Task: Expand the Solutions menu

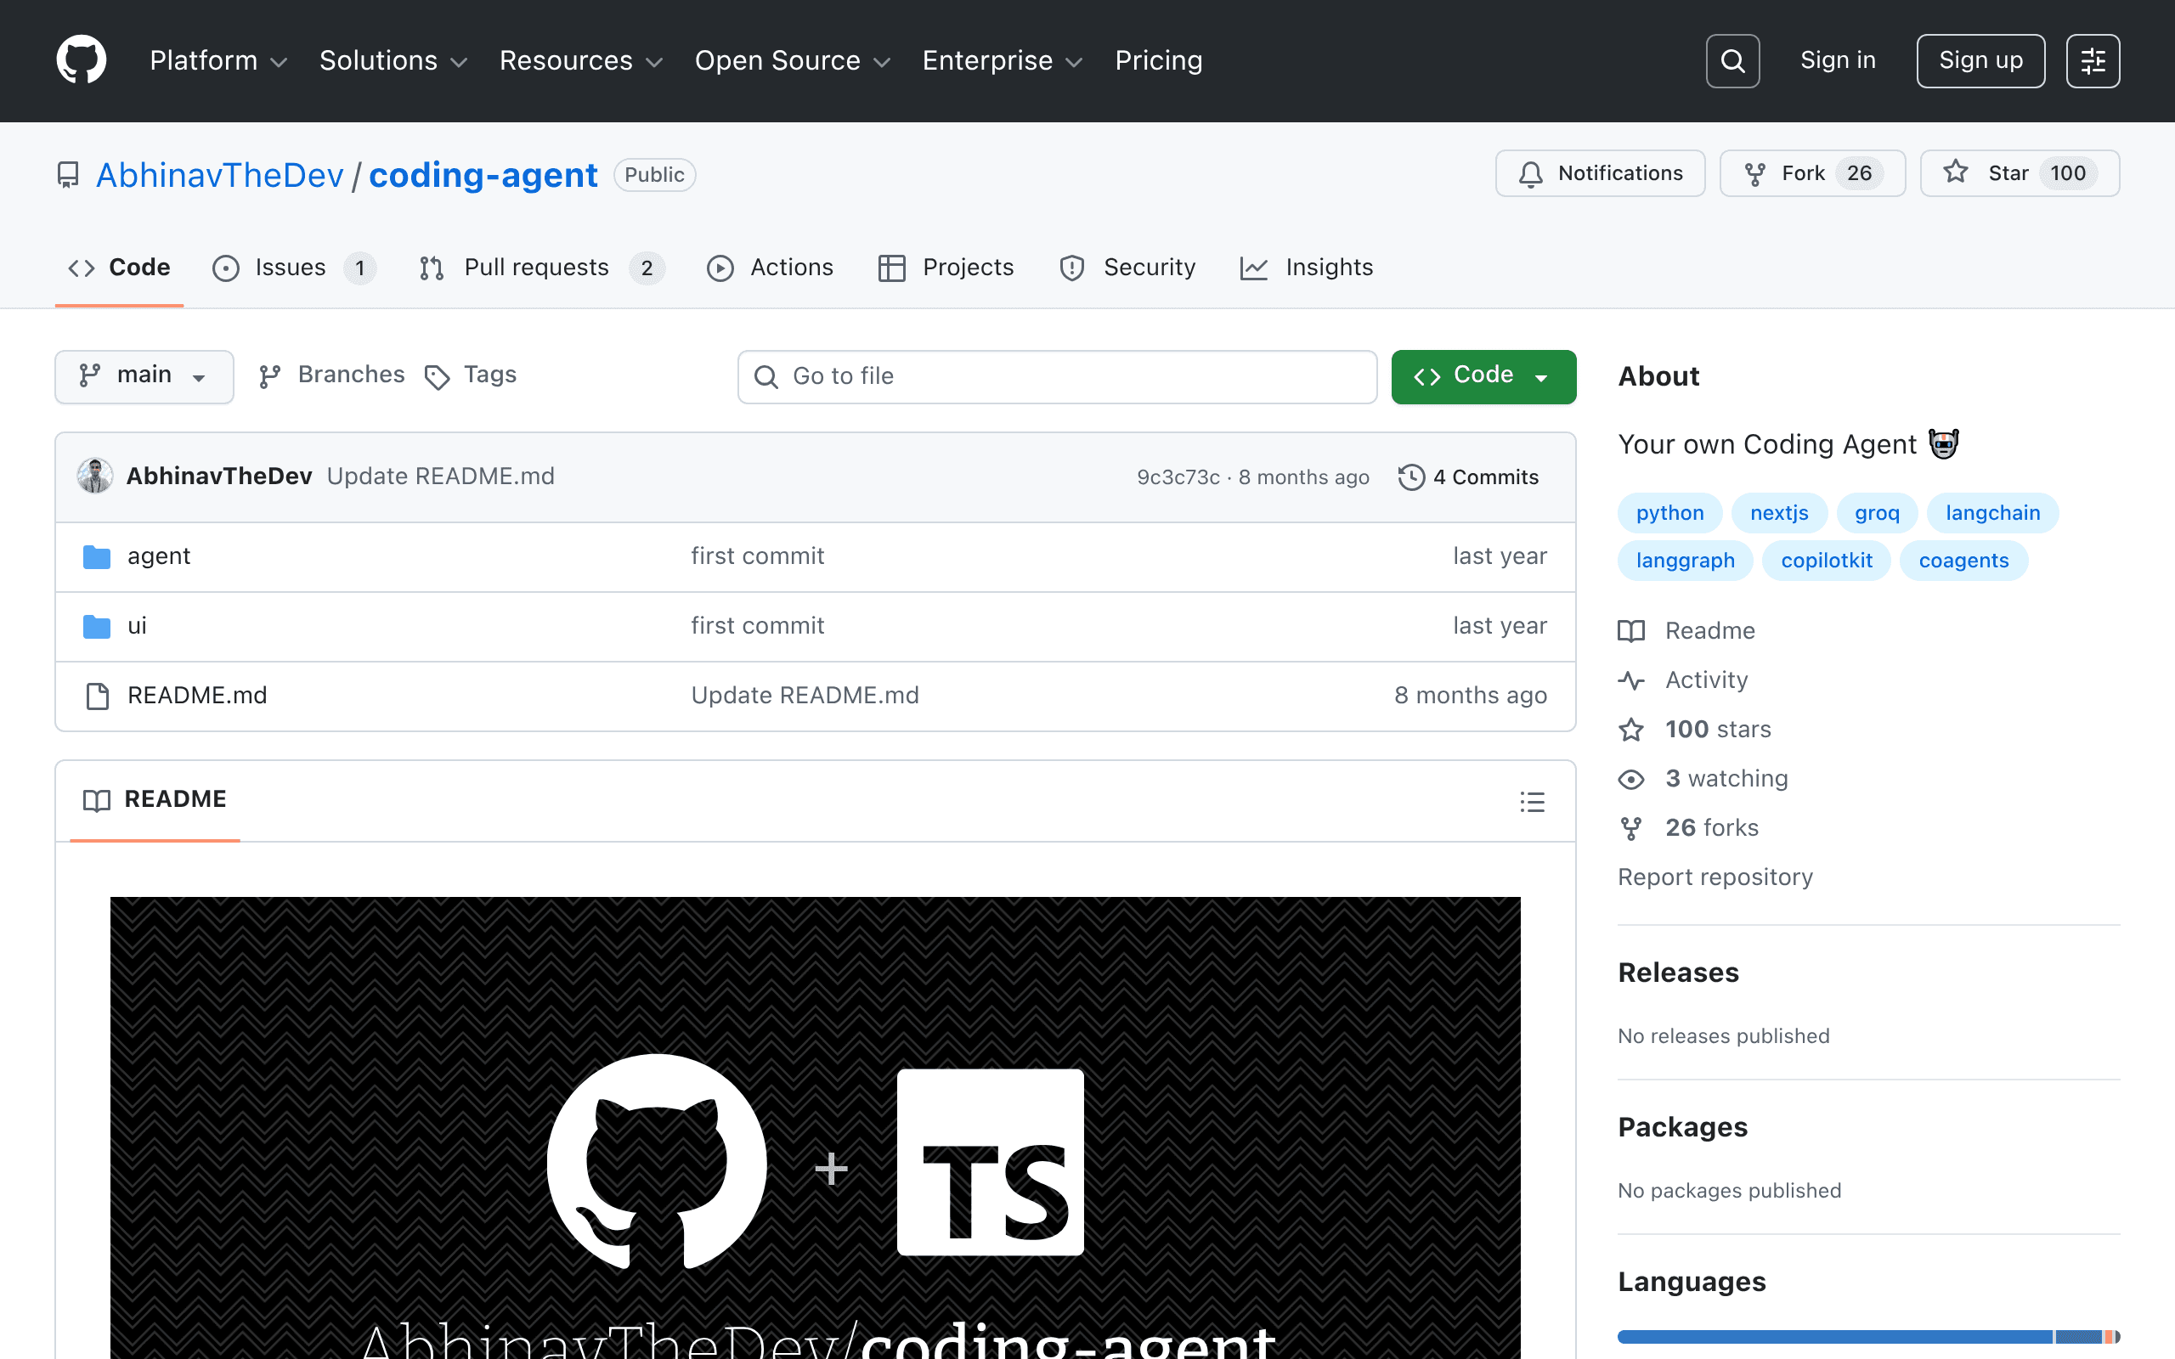Action: [393, 60]
